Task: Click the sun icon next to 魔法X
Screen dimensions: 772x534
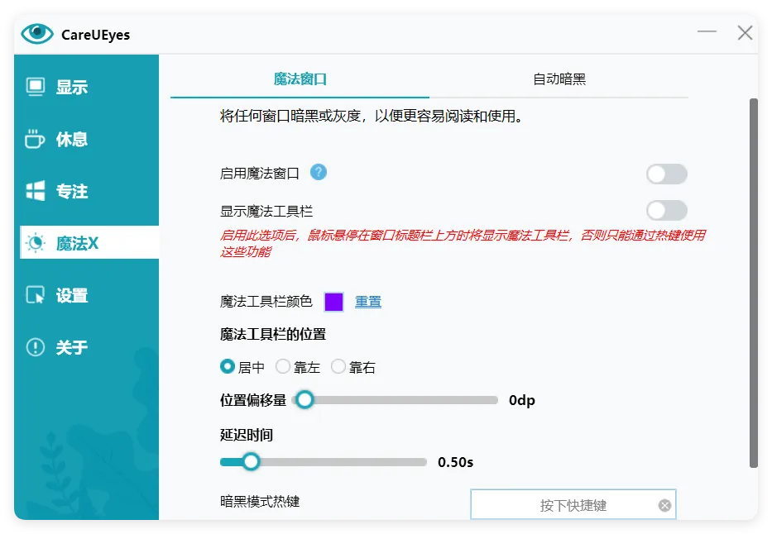Action: [x=36, y=243]
